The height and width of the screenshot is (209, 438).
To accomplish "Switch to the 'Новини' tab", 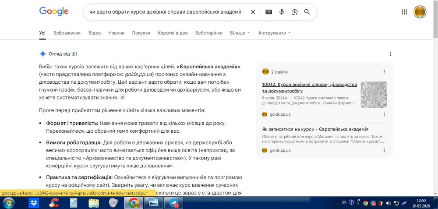I will coord(117,33).
